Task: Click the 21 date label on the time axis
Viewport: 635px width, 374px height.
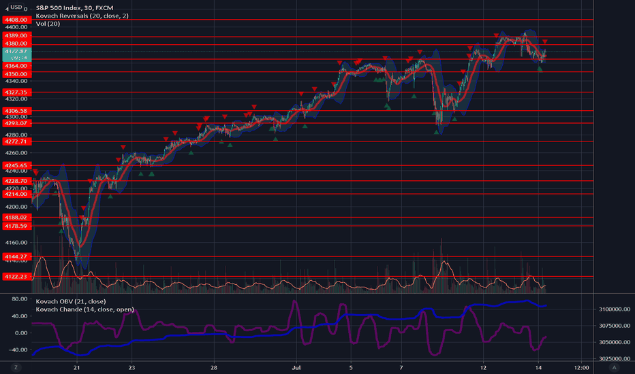Action: tap(76, 367)
